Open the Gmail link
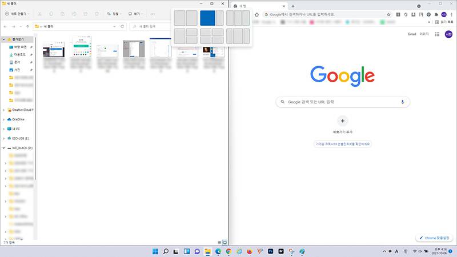Viewport: 457px width, 257px height. (x=412, y=34)
